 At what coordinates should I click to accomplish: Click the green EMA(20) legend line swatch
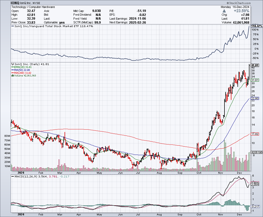(12, 67)
